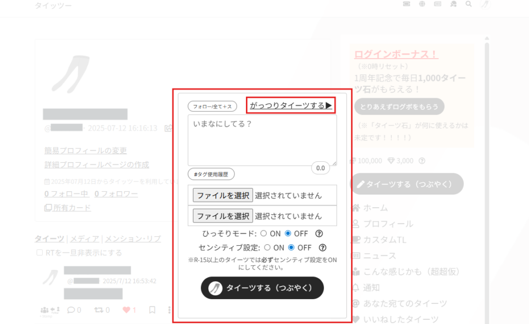529x324 pixels.
Task: Open the #タグ使用履歴 list
Action: coord(211,174)
